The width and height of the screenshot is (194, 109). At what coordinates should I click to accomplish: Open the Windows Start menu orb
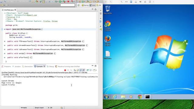click(106, 97)
